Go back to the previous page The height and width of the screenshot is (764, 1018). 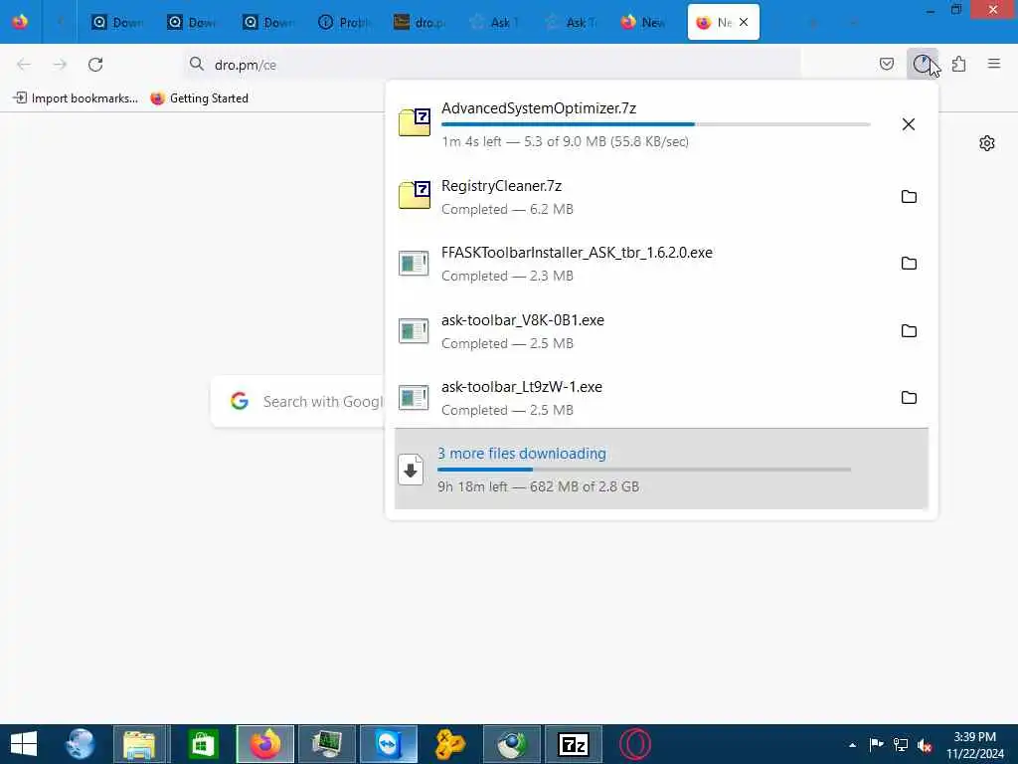click(x=24, y=65)
